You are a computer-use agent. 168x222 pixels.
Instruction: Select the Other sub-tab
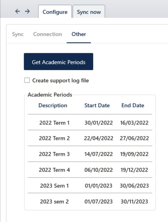pyautogui.click(x=79, y=34)
